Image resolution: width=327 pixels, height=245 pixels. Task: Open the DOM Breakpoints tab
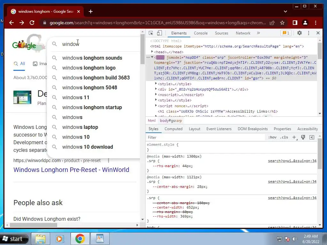coord(253,129)
